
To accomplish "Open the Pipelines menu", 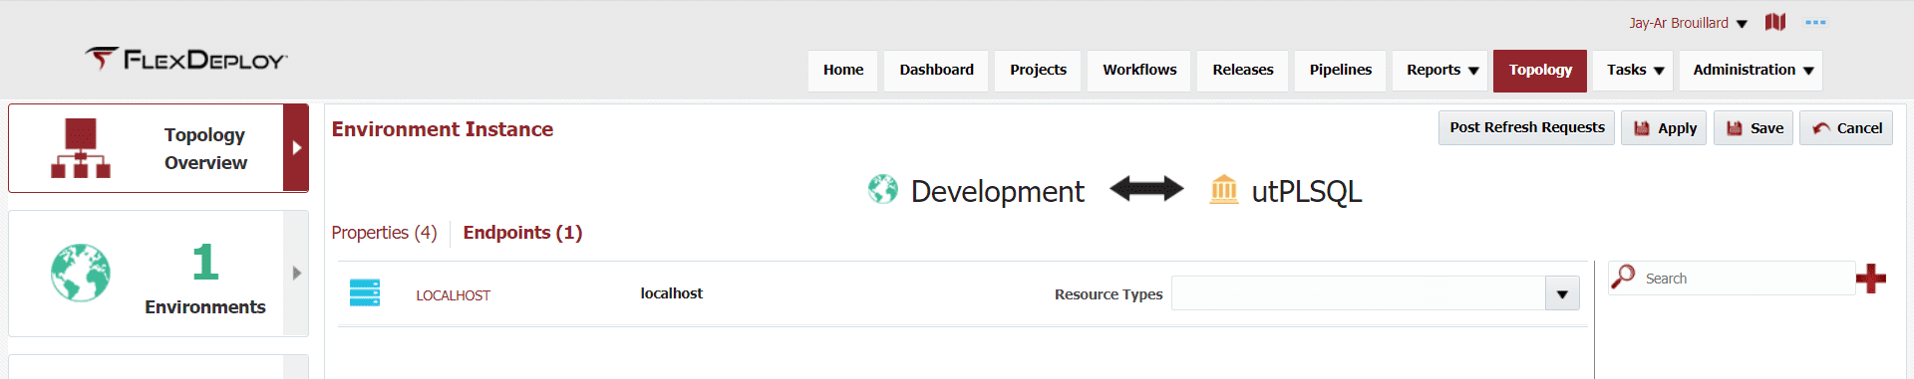I will click(x=1341, y=71).
